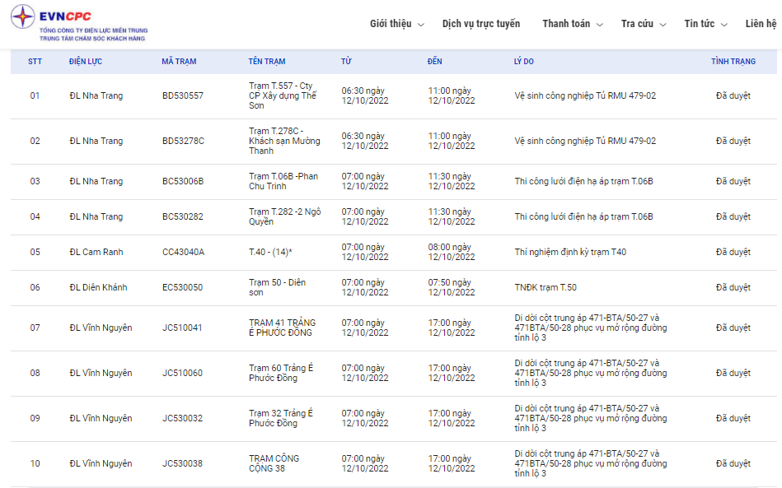This screenshot has height=488, width=782.
Task: Click the STT column header
Action: click(x=35, y=62)
